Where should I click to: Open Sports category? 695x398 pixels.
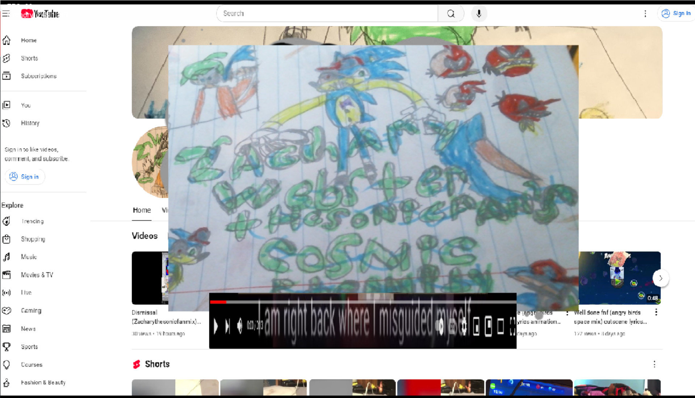pyautogui.click(x=29, y=347)
